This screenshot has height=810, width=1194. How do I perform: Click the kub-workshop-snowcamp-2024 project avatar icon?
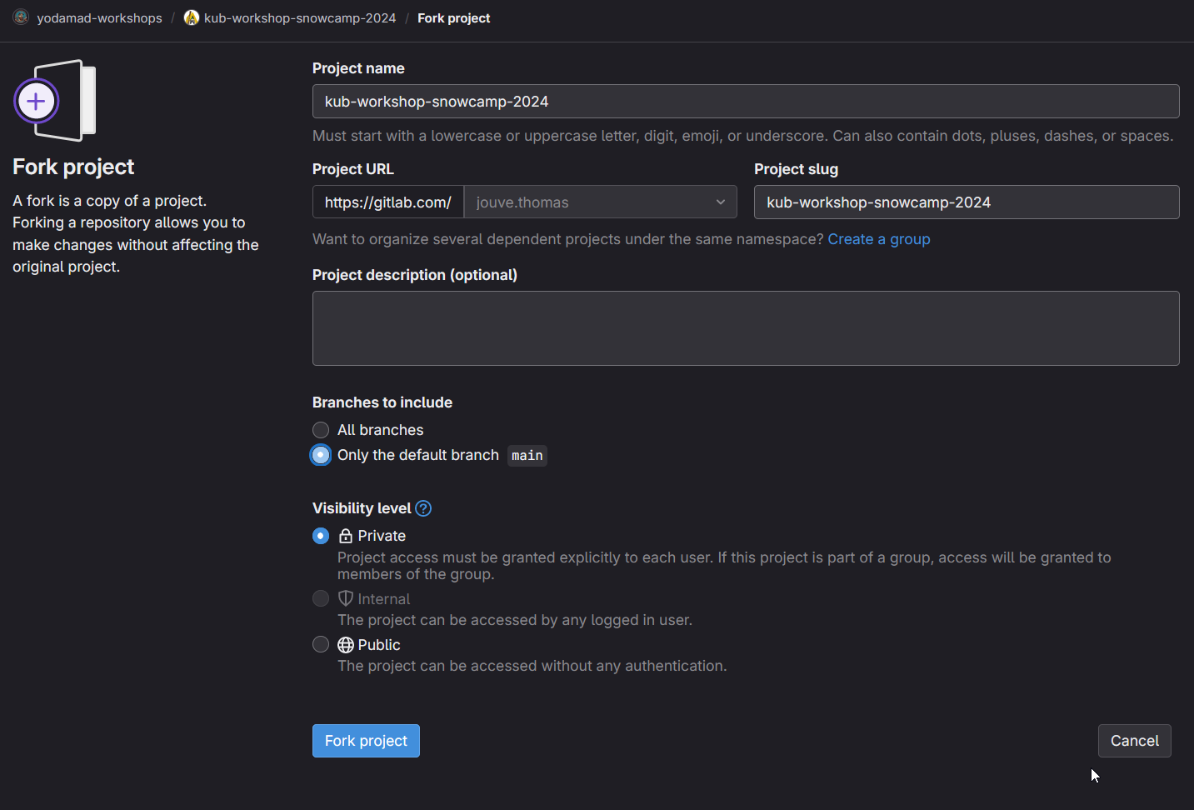pyautogui.click(x=192, y=17)
